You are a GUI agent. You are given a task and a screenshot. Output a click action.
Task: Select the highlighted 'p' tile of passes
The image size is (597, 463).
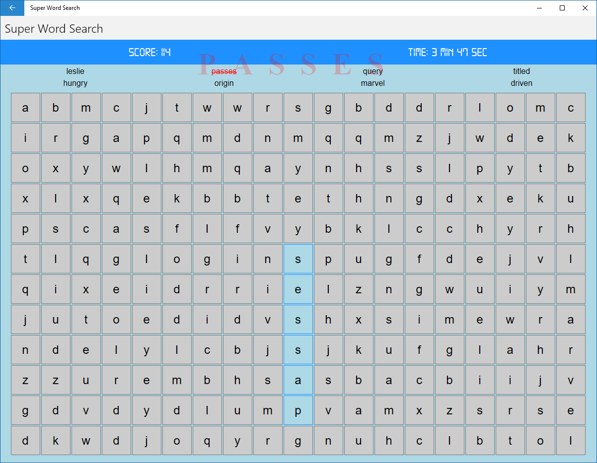(x=298, y=410)
